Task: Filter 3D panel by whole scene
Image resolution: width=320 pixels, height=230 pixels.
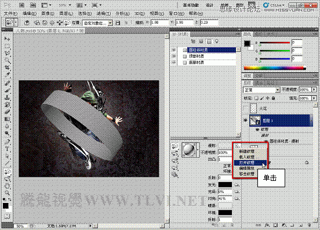Action: (x=193, y=42)
